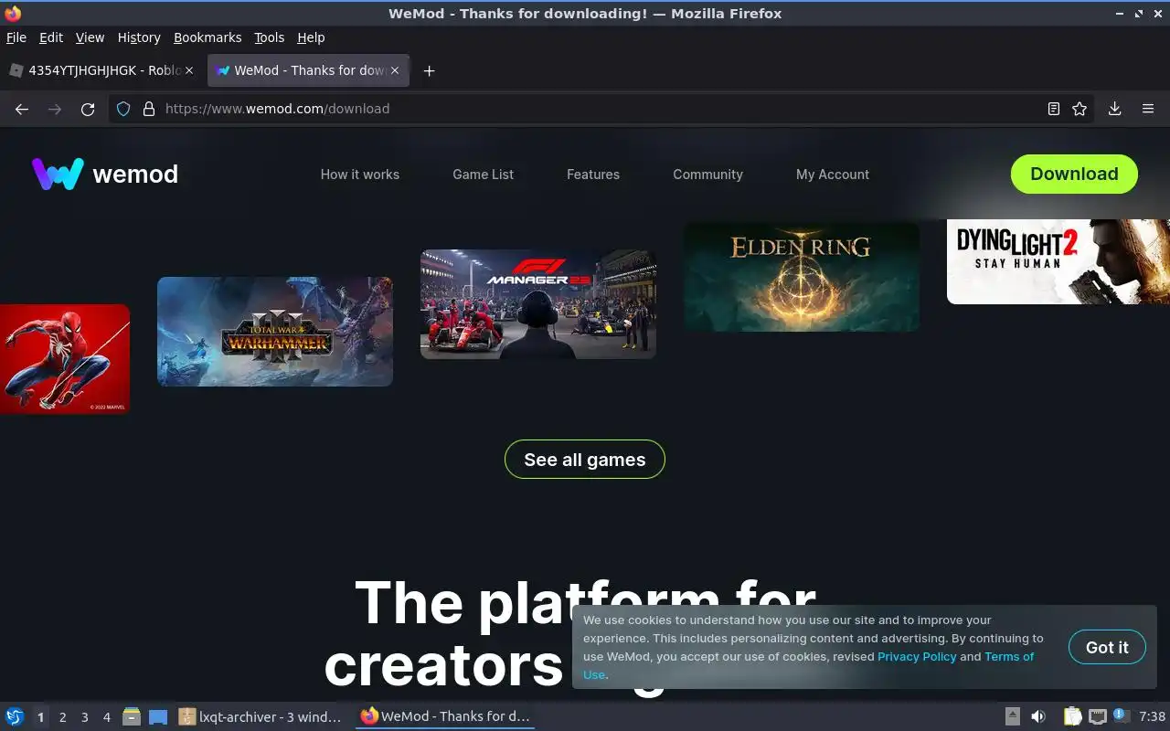Screen dimensions: 1170x731
Task: Close the Roblox tab
Action: [189, 70]
